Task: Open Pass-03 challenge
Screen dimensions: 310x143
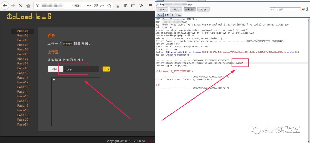Action: 23,40
